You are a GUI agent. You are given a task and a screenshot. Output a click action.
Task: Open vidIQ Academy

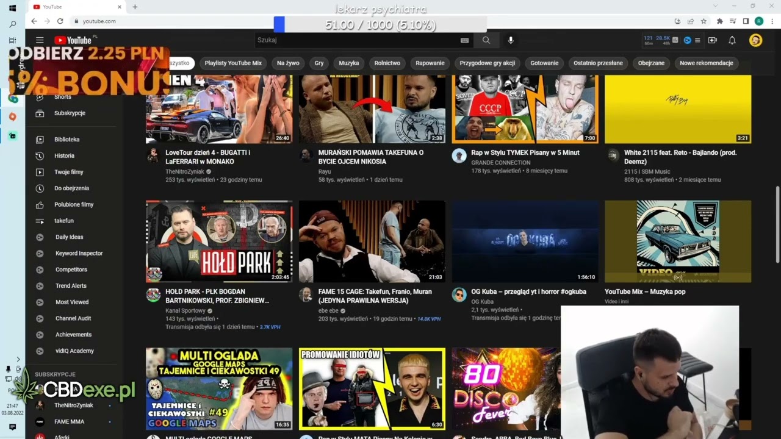74,351
